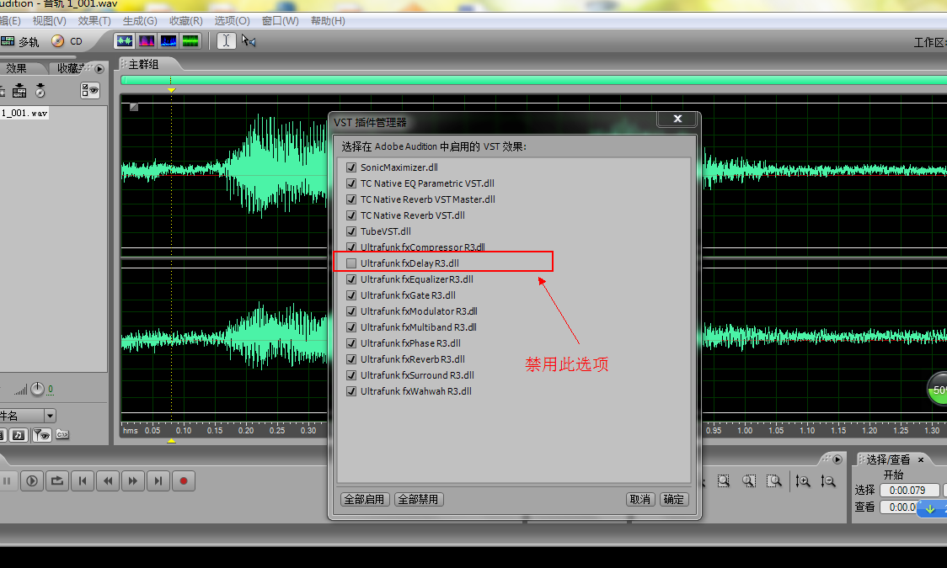This screenshot has height=568, width=947.
Task: Select spectral pan display button
Action: pyautogui.click(x=169, y=41)
